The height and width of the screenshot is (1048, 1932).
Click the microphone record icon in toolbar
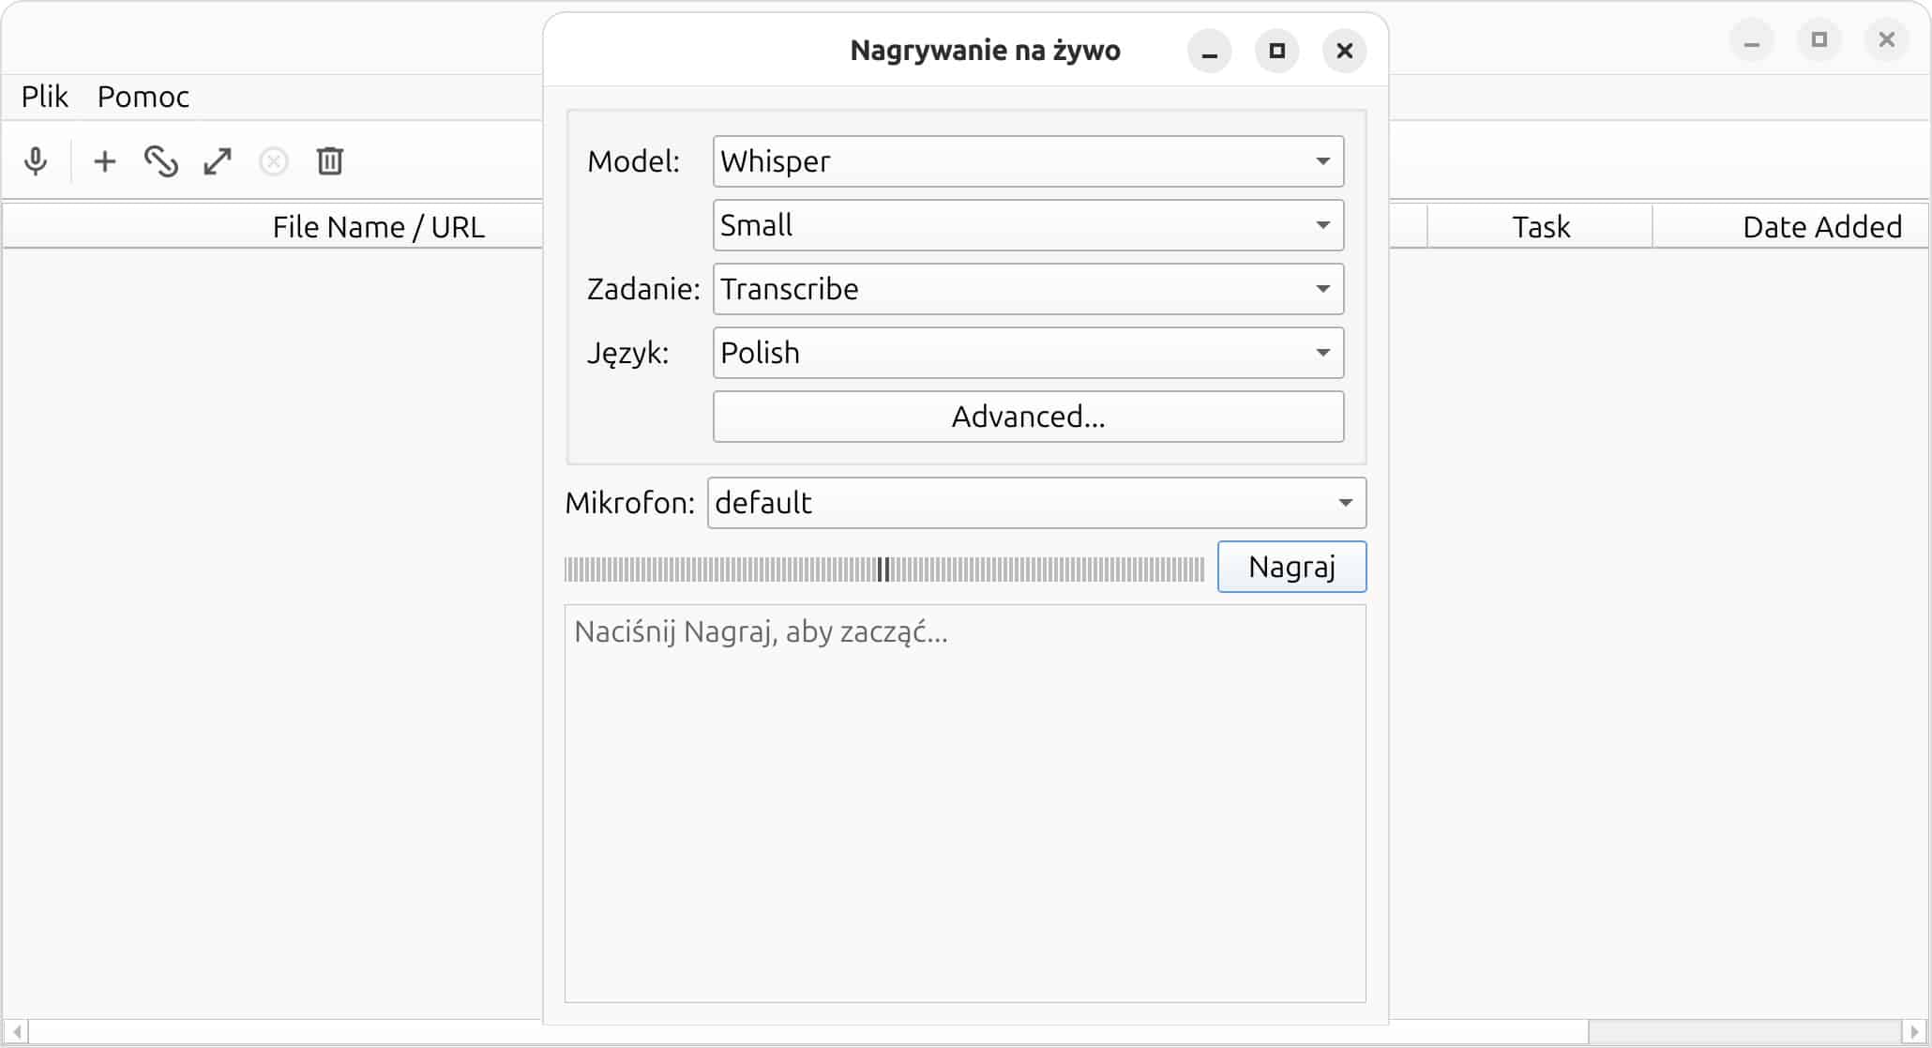tap(36, 161)
